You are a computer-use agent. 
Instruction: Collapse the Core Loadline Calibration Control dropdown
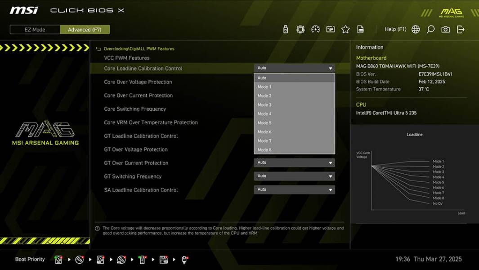click(x=294, y=68)
